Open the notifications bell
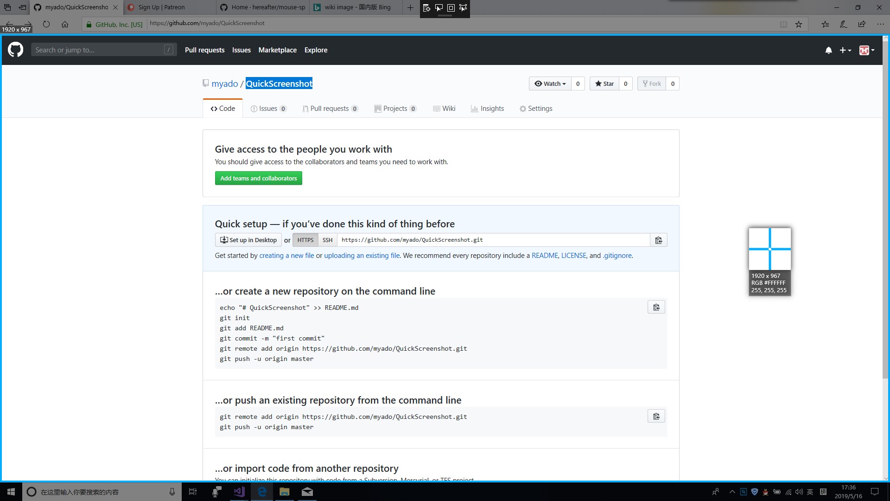This screenshot has height=501, width=890. [828, 50]
